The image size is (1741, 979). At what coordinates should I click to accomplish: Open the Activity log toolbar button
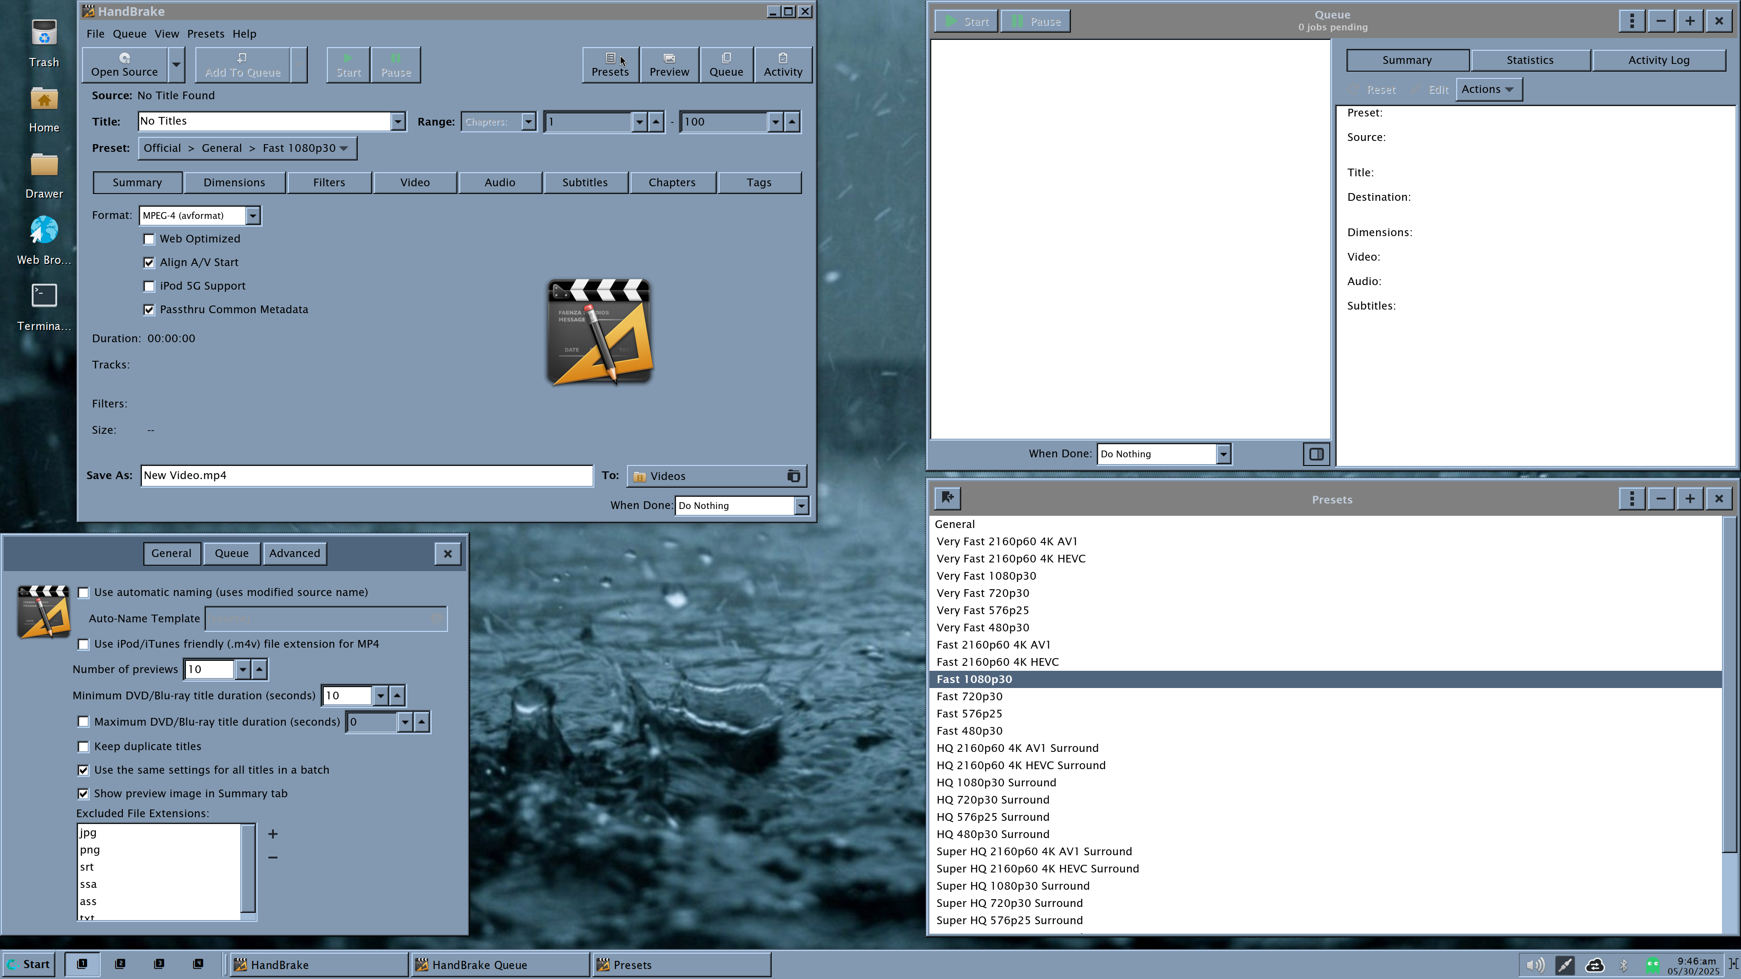coord(783,65)
